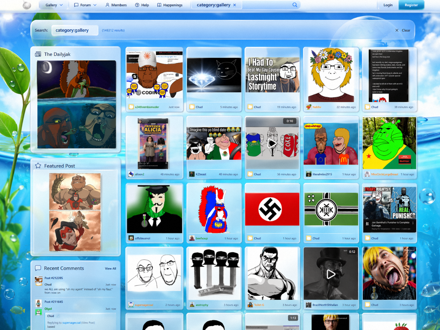440x330 pixels.
Task: Play the 0:10 soda cans video
Action: coord(272,143)
